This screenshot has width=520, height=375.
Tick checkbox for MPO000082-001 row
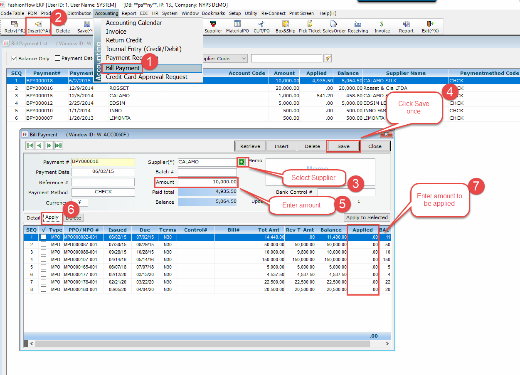pyautogui.click(x=43, y=237)
